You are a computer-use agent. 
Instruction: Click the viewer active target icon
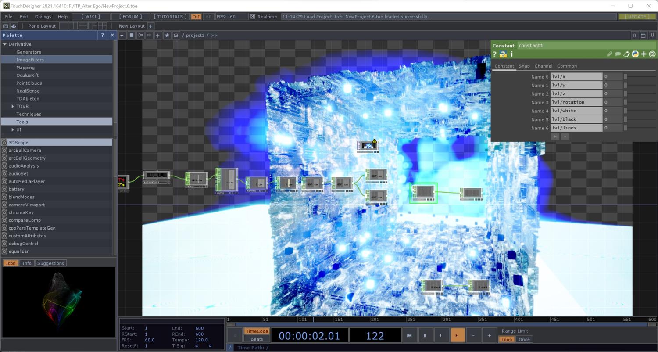[x=652, y=54]
